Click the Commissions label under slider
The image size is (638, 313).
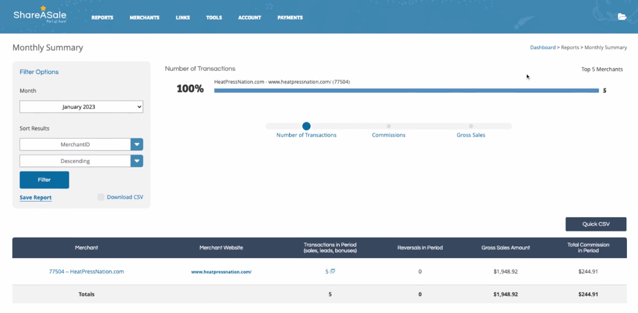389,135
